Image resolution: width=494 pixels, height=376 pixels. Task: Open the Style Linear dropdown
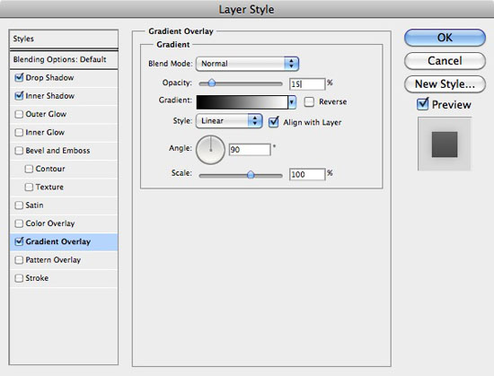pyautogui.click(x=229, y=121)
